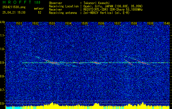Click time marker 1532
This screenshot has height=109, width=172.
click(x=35, y=23)
